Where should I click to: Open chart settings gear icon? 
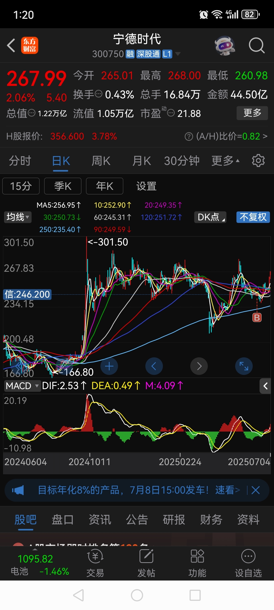click(x=258, y=161)
